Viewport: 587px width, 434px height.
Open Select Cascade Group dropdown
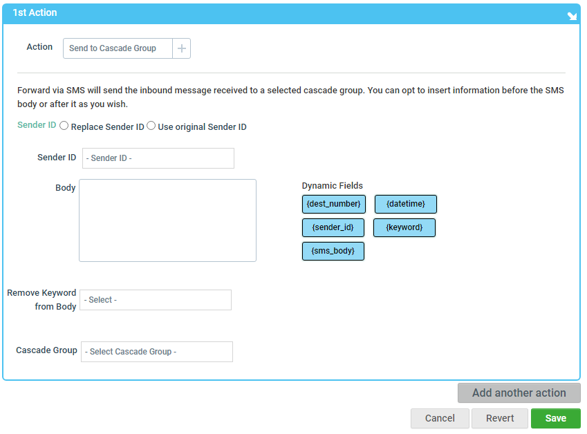tap(157, 352)
